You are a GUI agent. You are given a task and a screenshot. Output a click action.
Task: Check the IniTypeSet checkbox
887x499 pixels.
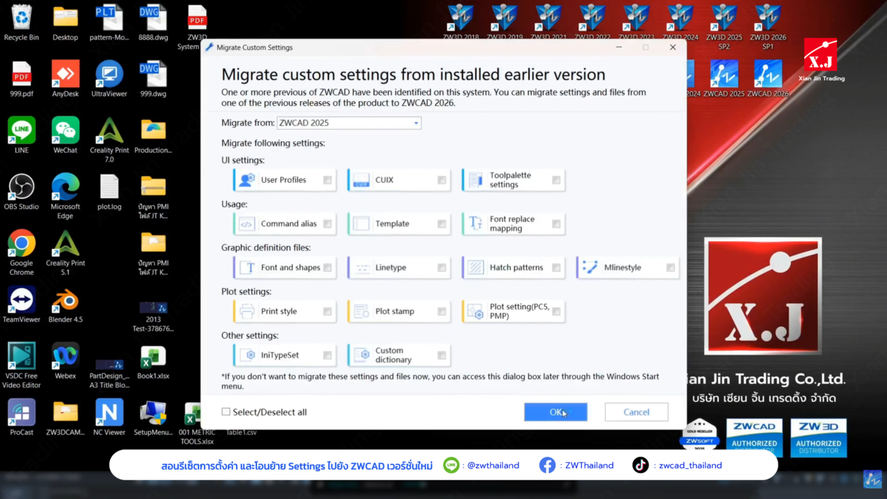click(x=327, y=356)
